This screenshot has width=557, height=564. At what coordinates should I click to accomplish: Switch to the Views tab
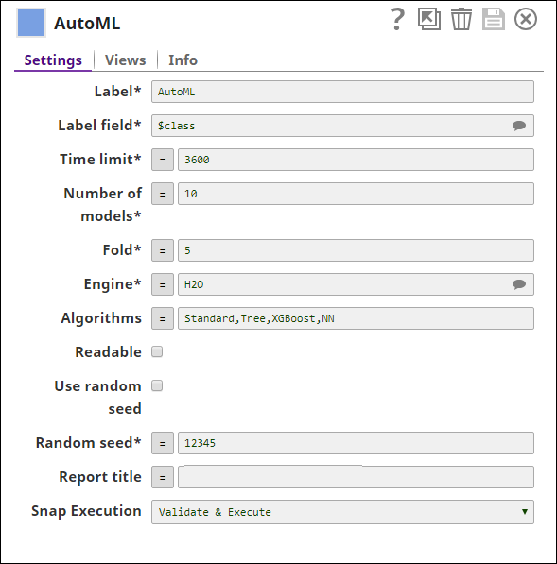(125, 60)
